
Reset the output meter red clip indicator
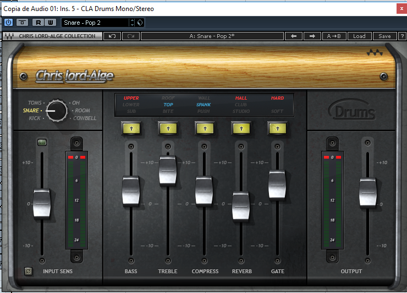(333, 158)
